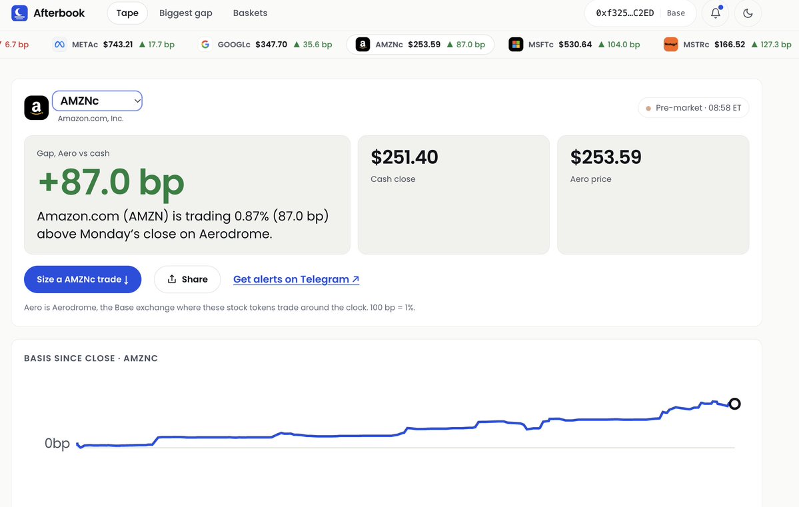Click the Share button
Viewport: 799px width, 507px height.
click(x=187, y=279)
